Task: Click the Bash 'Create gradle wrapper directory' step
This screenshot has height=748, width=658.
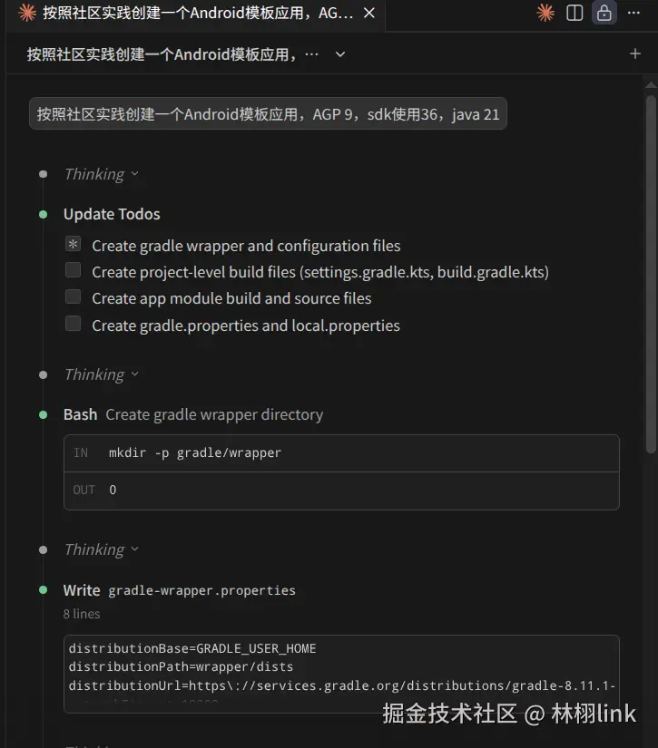Action: tap(214, 414)
